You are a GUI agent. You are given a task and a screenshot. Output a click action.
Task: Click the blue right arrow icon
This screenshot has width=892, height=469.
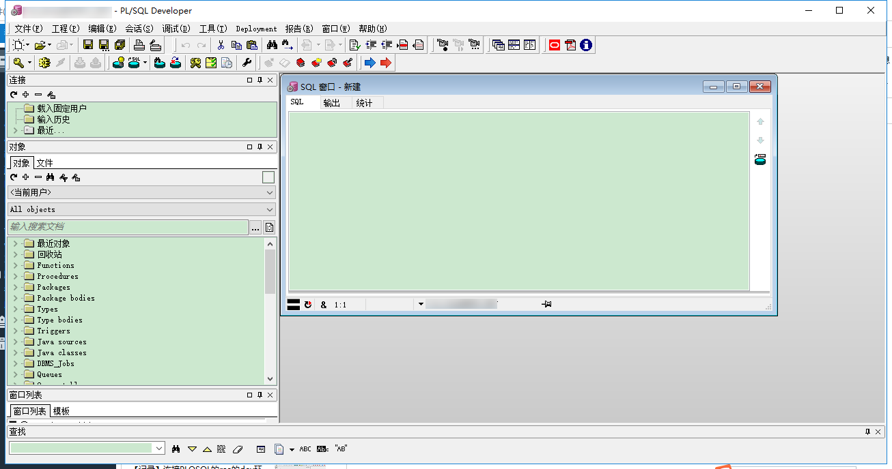(x=370, y=63)
